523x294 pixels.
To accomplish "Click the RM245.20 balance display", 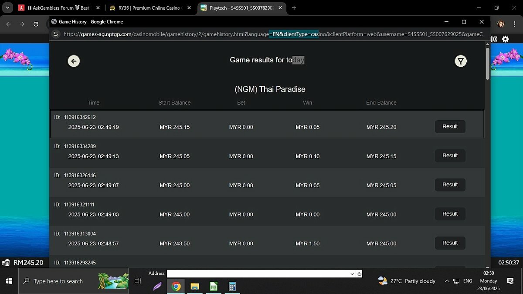I will tap(28, 263).
